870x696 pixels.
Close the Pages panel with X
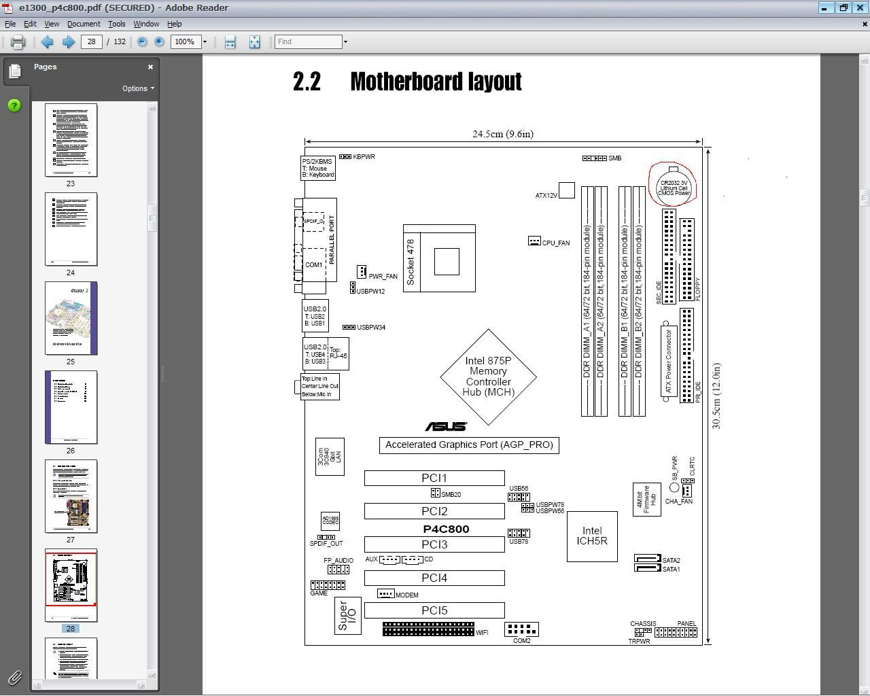(x=150, y=67)
